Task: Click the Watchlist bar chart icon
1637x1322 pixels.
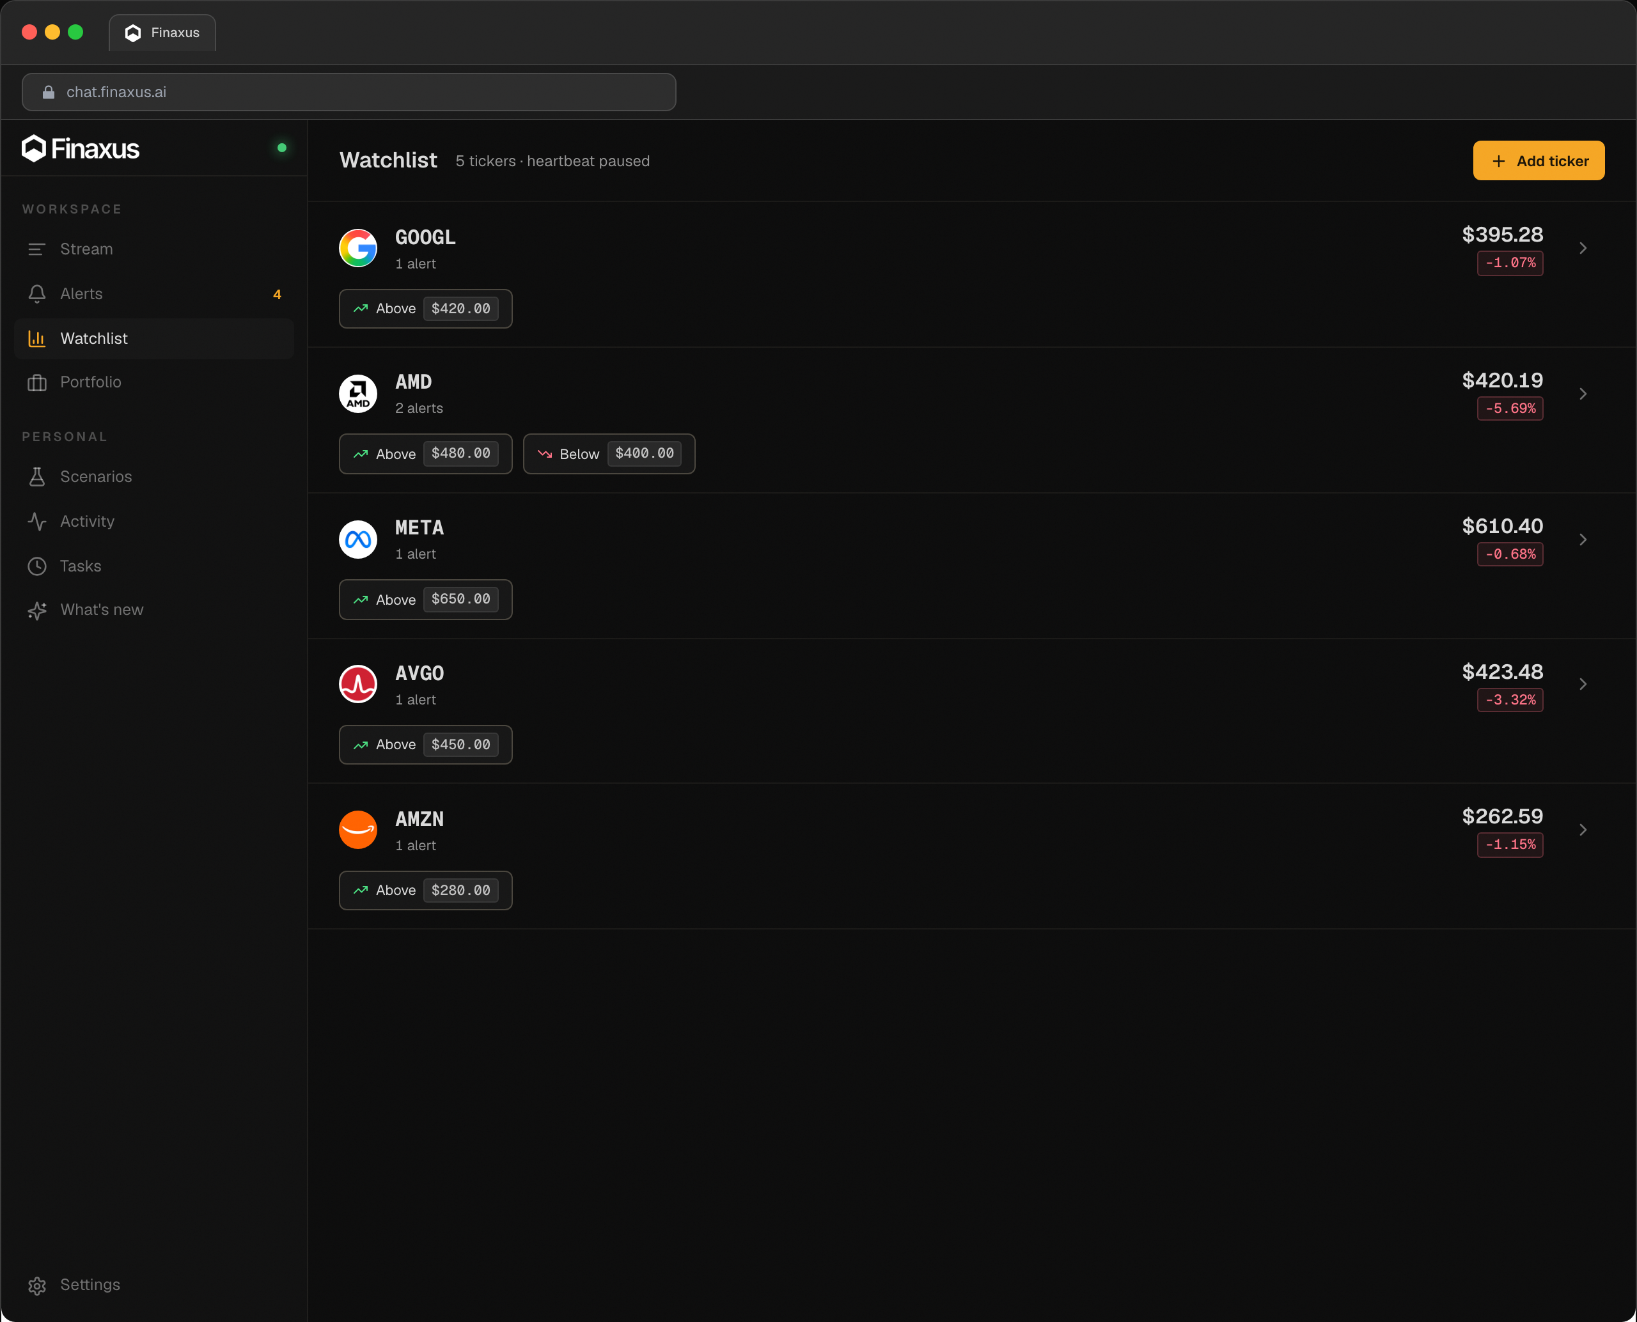Action: (36, 339)
